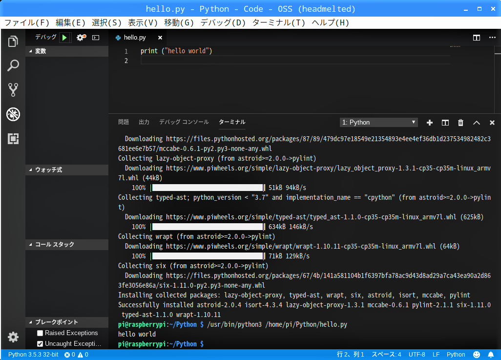501x360 pixels.
Task: Open the ターミナル(T) menu
Action: 279,22
